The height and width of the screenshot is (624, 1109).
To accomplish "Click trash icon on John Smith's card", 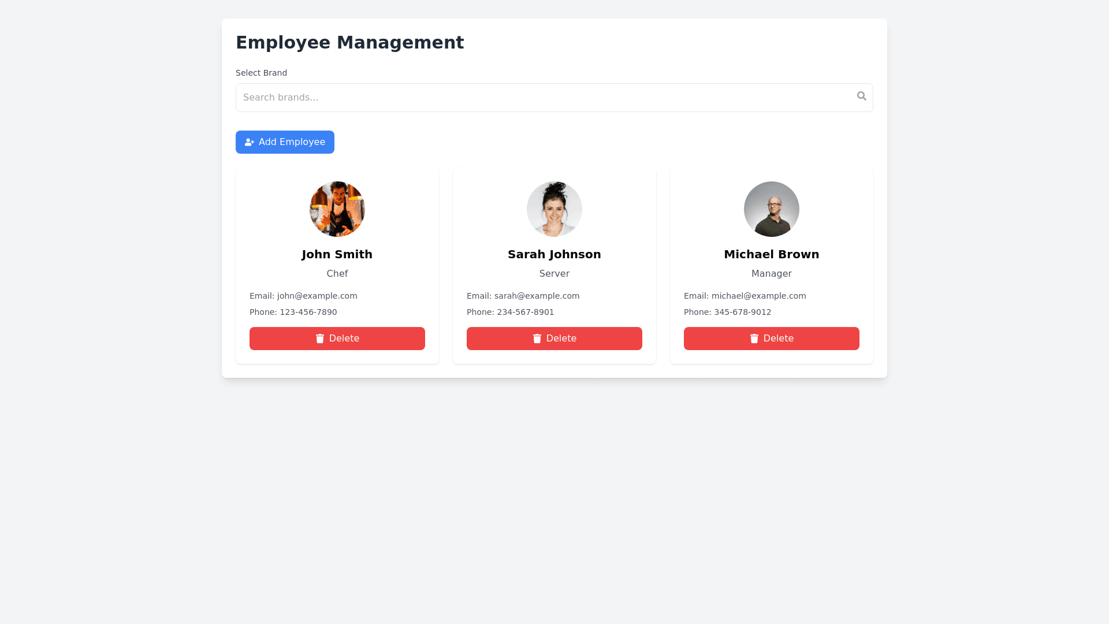I will point(320,339).
